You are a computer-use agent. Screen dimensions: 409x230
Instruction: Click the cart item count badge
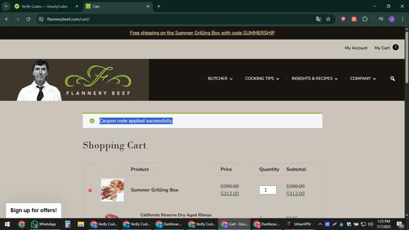[396, 47]
